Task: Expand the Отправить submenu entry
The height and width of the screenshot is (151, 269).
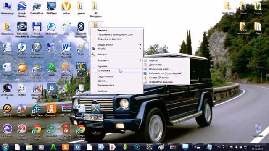Action: [x=117, y=60]
